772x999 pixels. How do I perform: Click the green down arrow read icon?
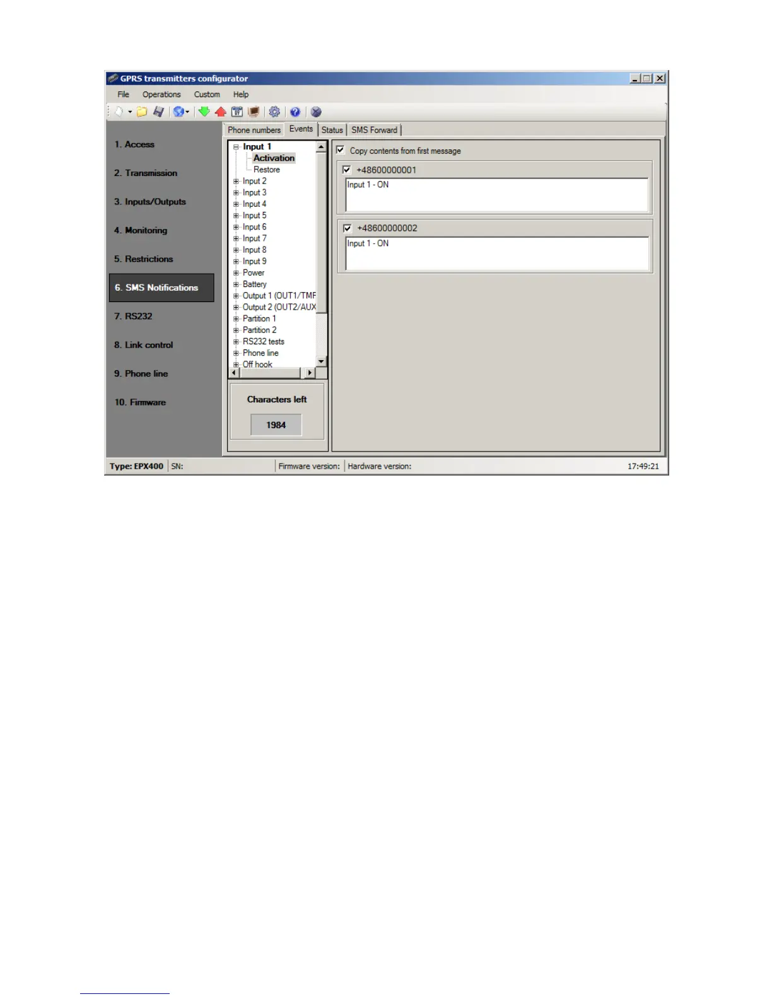coord(204,112)
